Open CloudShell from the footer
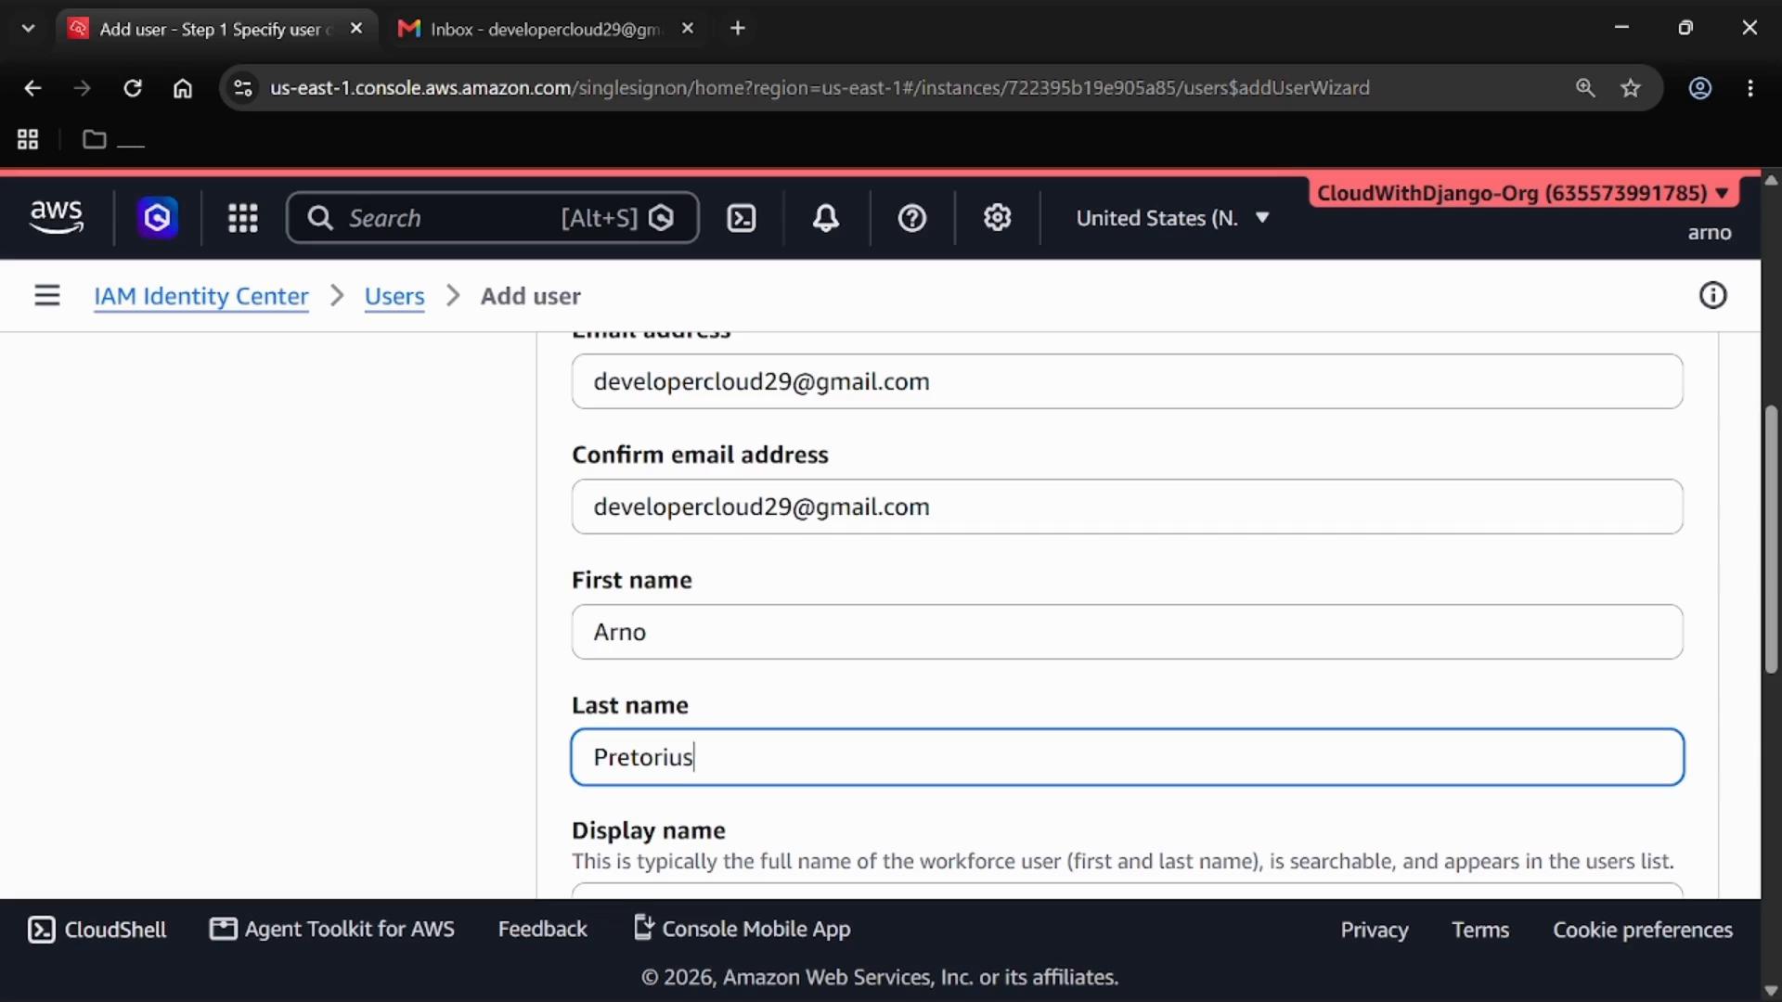Image resolution: width=1782 pixels, height=1002 pixels. tap(97, 930)
